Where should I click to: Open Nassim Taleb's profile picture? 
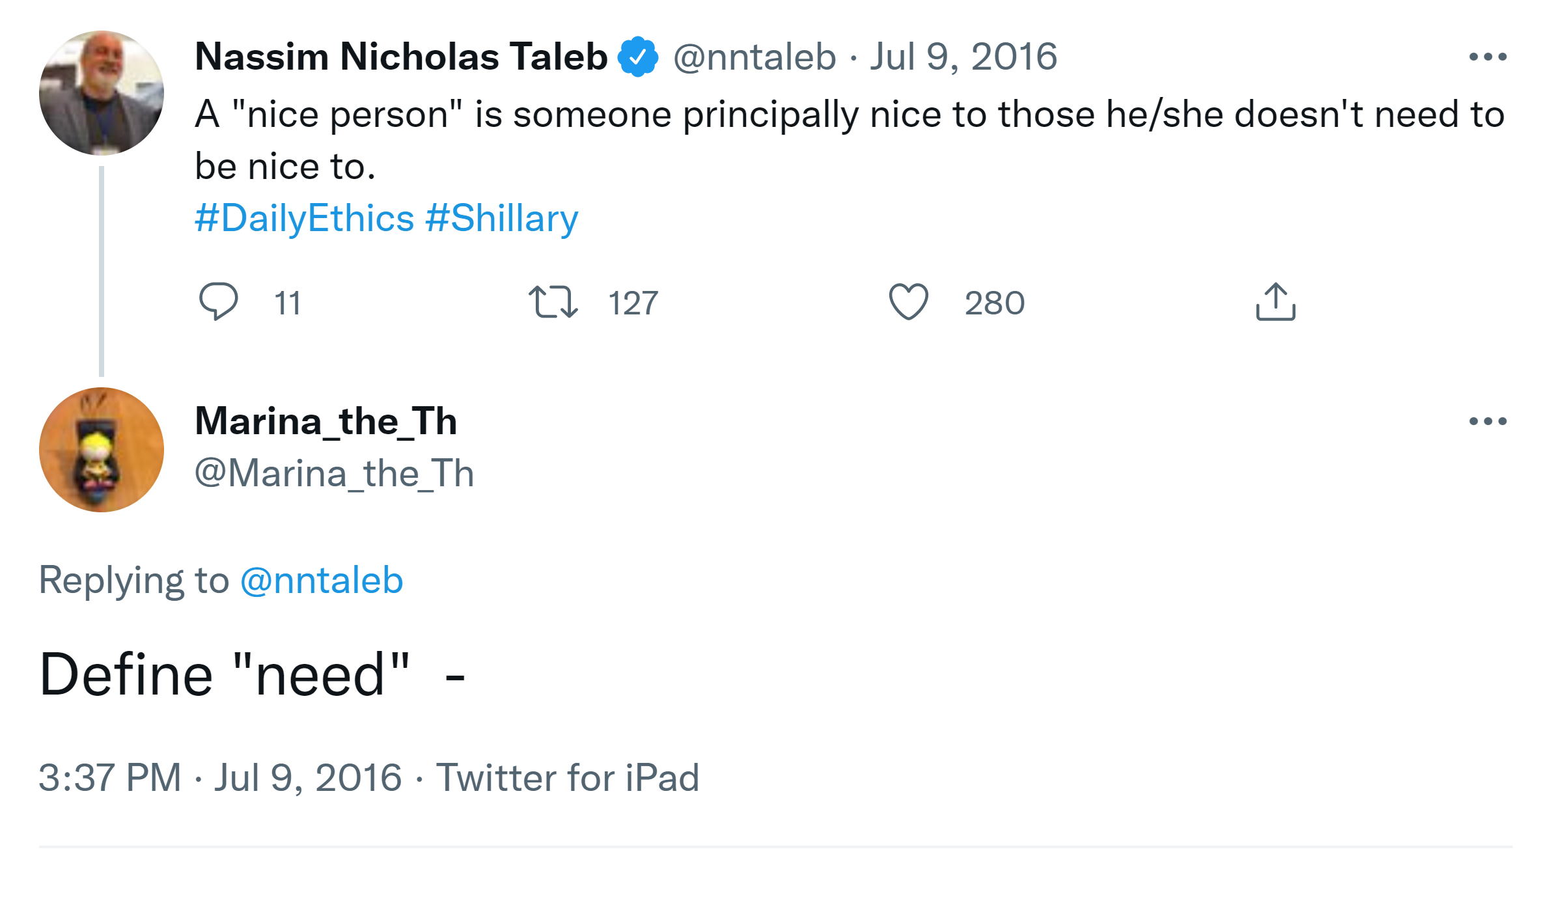[102, 93]
